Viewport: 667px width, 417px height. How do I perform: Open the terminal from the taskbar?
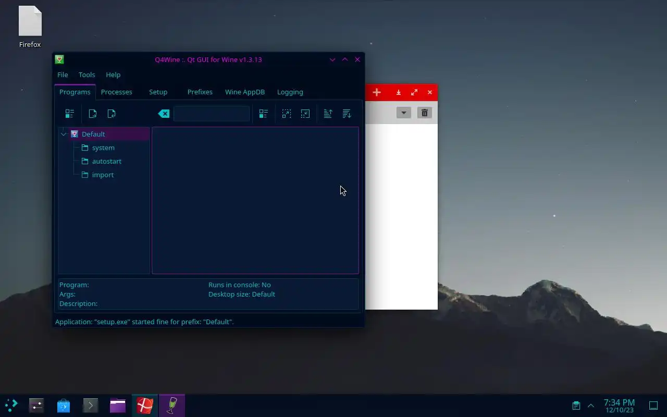pos(91,405)
